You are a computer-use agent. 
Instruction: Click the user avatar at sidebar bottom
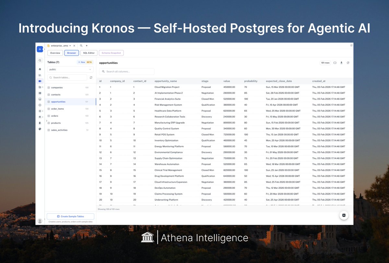tap(40, 221)
